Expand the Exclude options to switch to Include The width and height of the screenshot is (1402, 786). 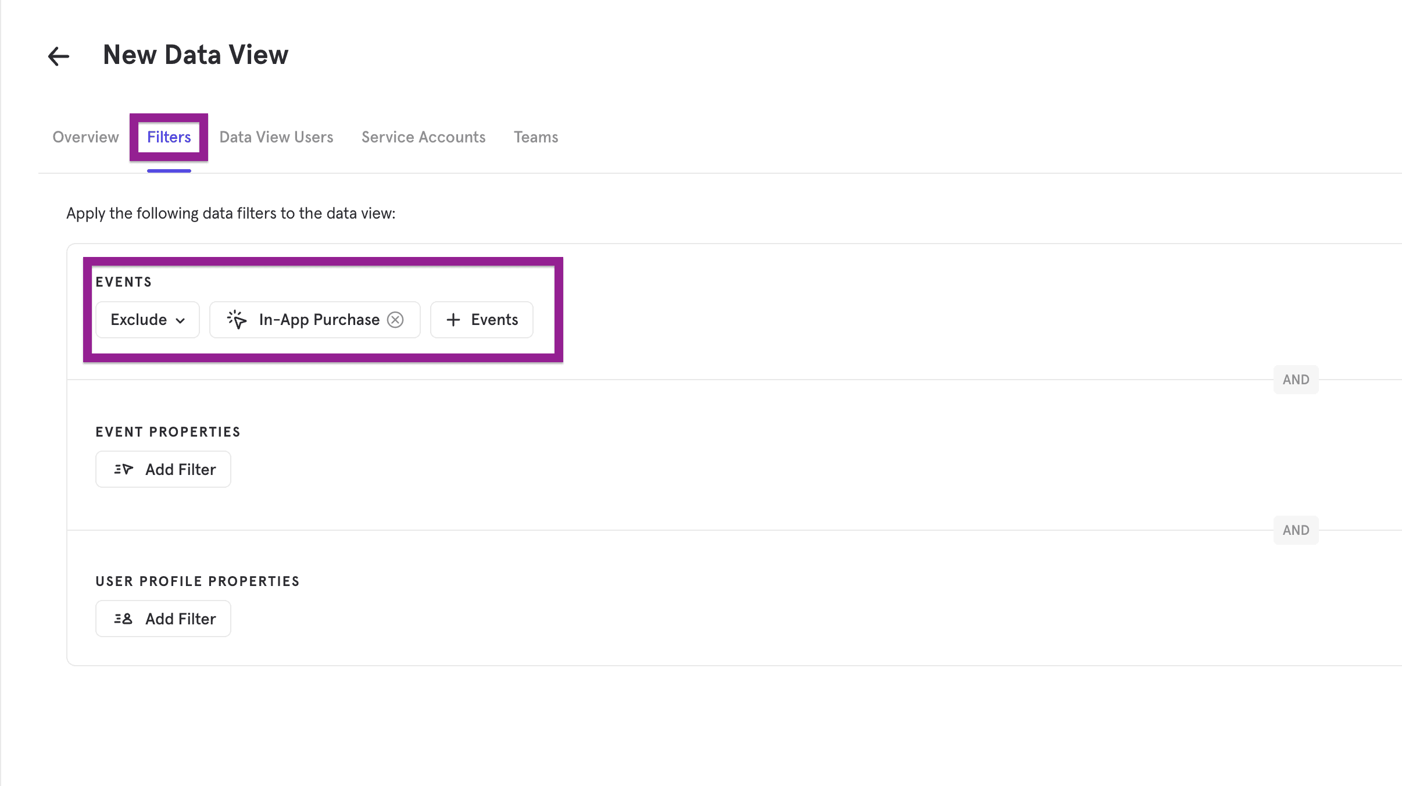[147, 319]
